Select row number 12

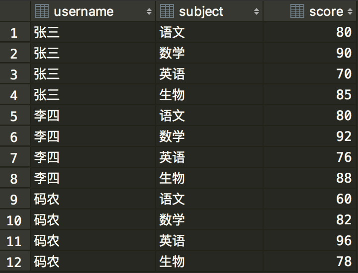[15, 262]
